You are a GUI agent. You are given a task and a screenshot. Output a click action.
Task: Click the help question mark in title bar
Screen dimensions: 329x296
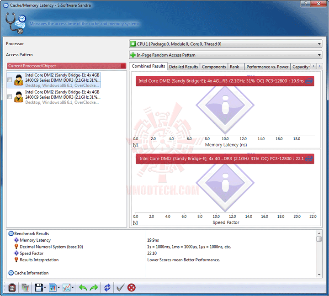coord(306,4)
